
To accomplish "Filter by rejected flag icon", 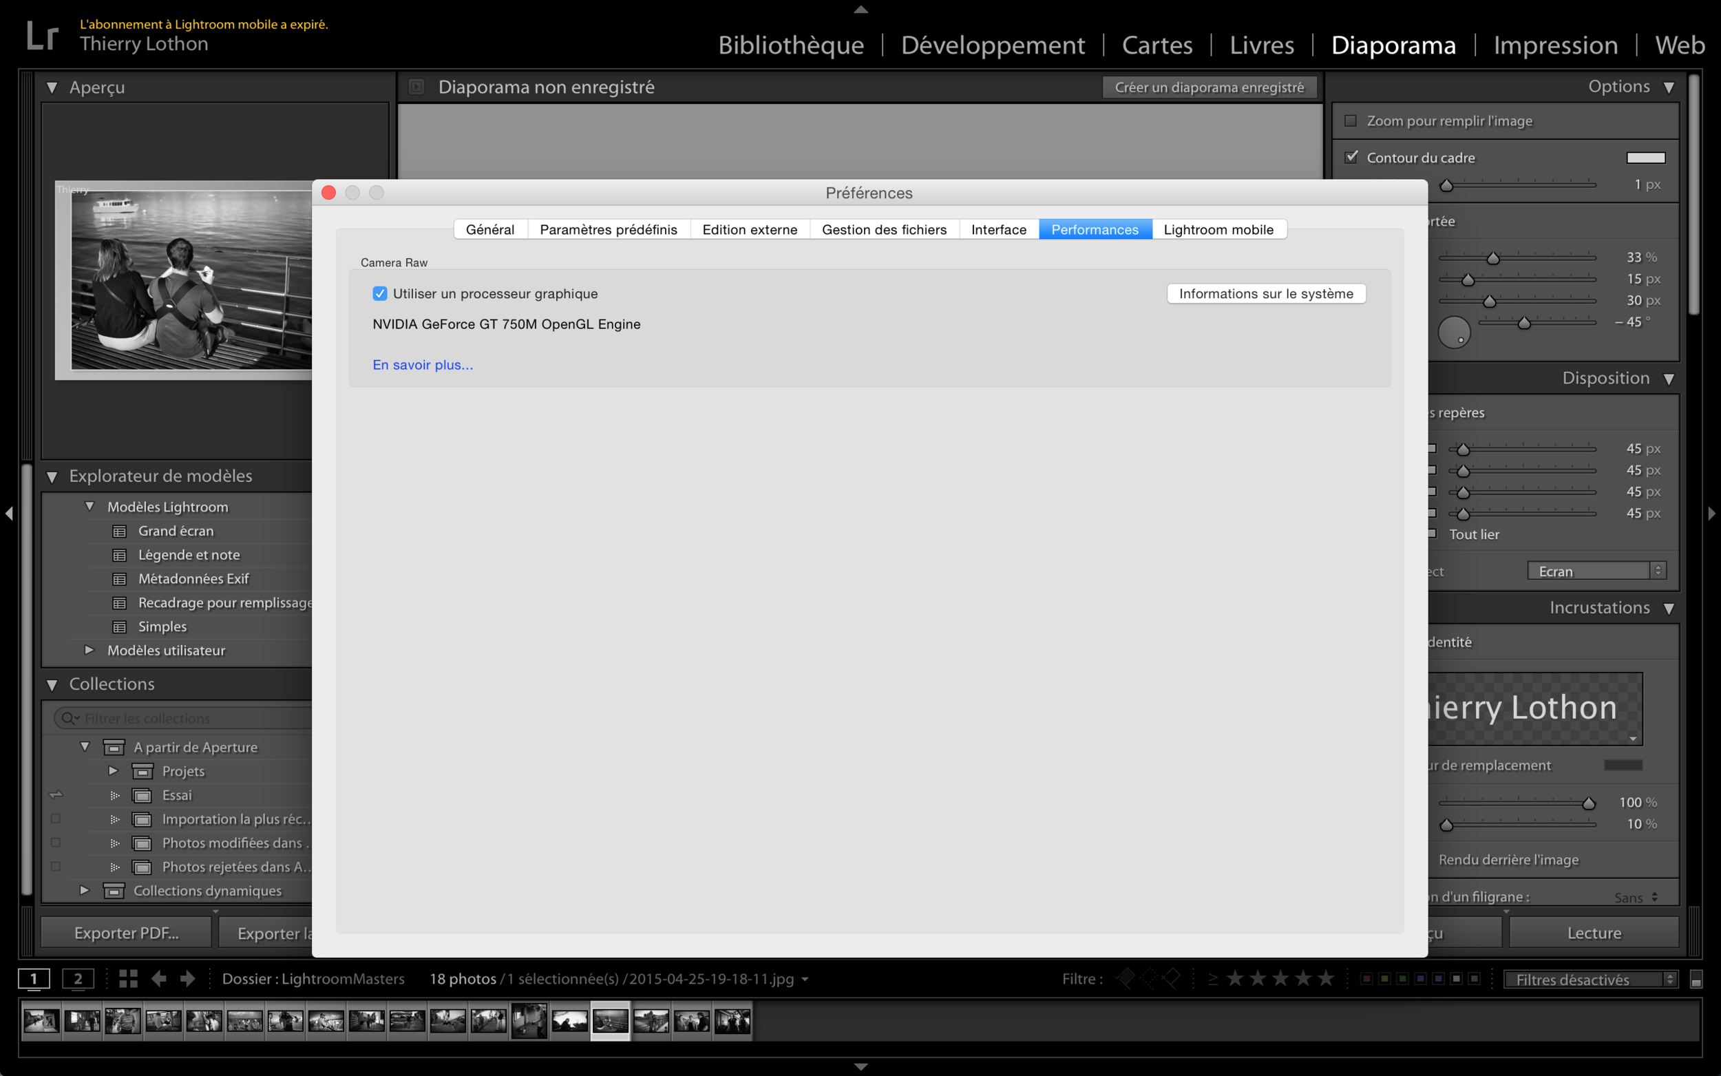I will (1172, 978).
